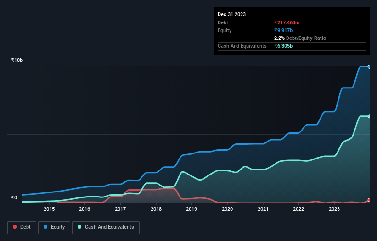
Task: Click the red Debt legend dot
Action: [15, 227]
